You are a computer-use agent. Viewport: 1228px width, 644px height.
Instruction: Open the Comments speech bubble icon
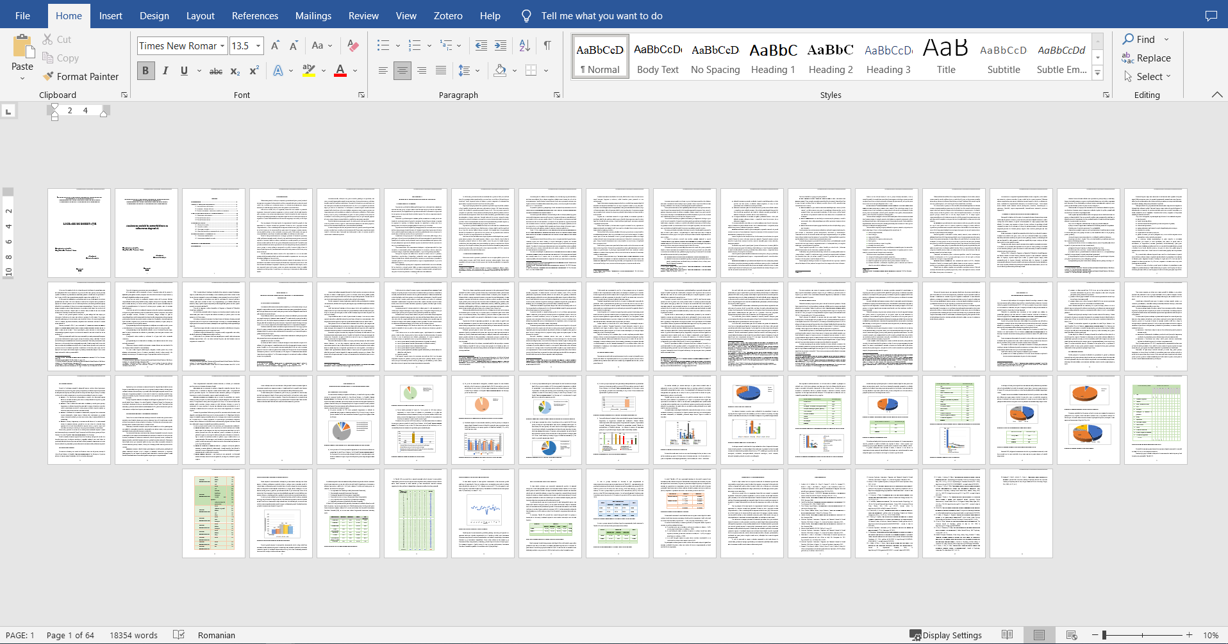click(1211, 16)
